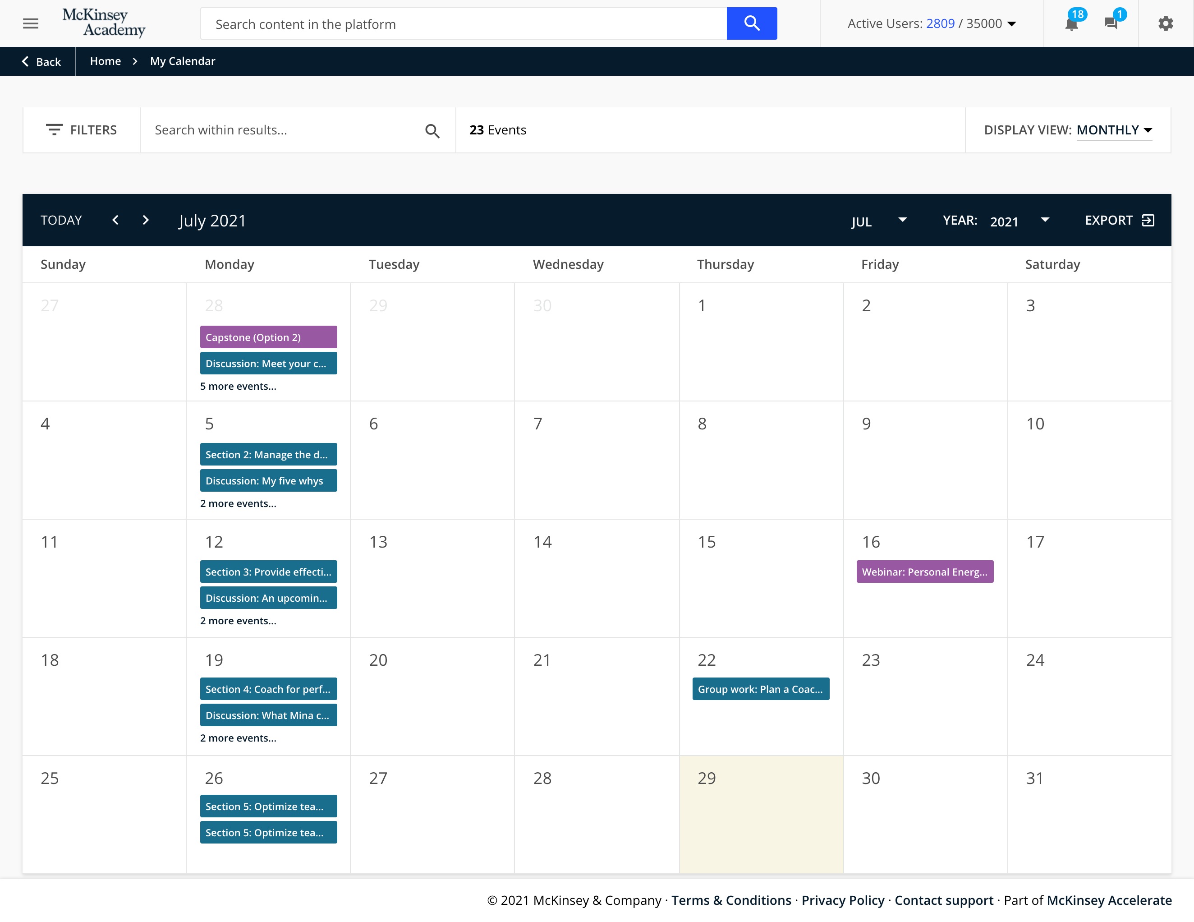Click magnifier in search within results
1194x922 pixels.
[432, 131]
